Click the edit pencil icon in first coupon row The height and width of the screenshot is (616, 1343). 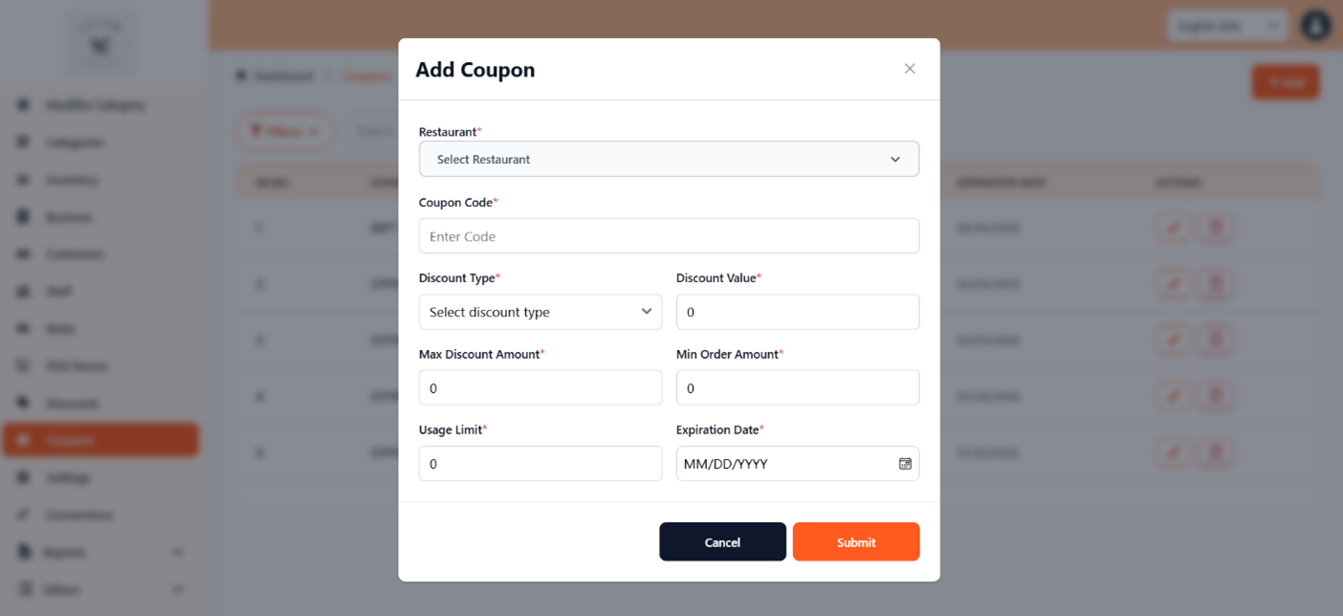pyautogui.click(x=1174, y=229)
